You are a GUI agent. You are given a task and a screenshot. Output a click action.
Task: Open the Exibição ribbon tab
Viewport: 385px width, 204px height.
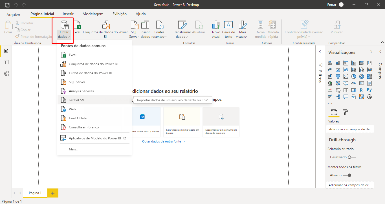[120, 14]
